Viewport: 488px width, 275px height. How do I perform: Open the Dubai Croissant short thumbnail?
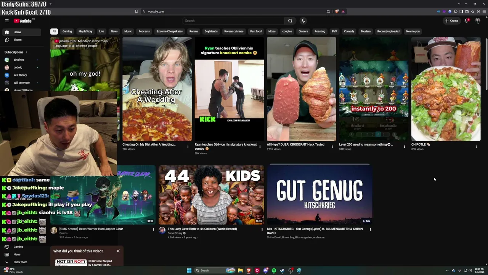click(302, 89)
